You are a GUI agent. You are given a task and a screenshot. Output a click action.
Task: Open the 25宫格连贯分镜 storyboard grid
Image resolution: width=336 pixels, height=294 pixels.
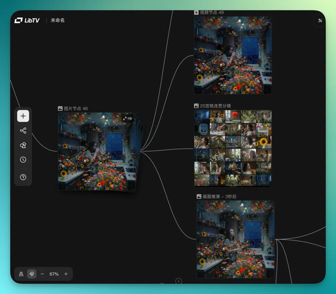point(233,148)
